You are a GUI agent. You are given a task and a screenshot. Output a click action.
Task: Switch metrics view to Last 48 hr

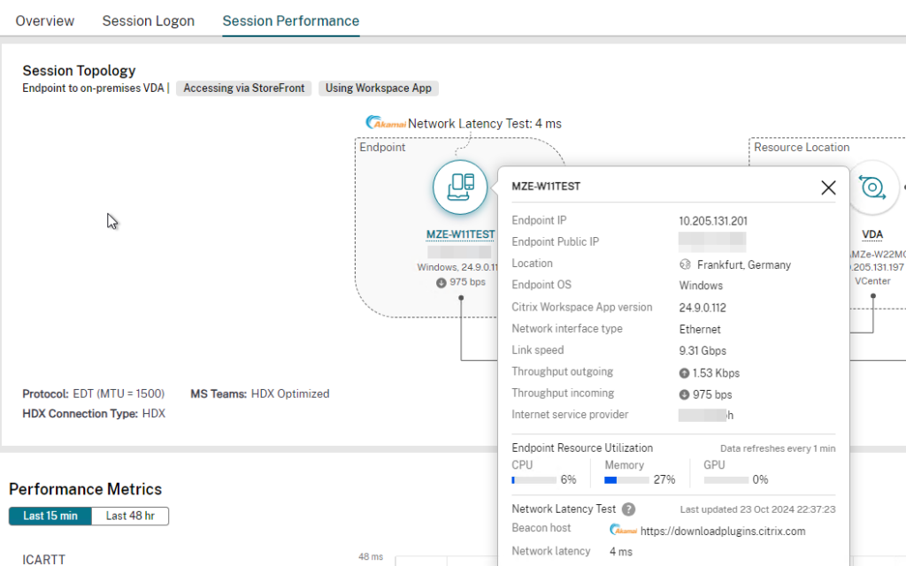pyautogui.click(x=130, y=516)
